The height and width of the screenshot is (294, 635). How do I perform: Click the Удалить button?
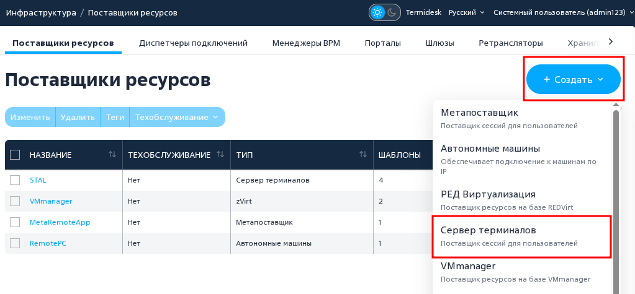[78, 117]
